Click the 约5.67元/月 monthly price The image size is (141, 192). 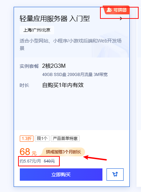[30, 161]
